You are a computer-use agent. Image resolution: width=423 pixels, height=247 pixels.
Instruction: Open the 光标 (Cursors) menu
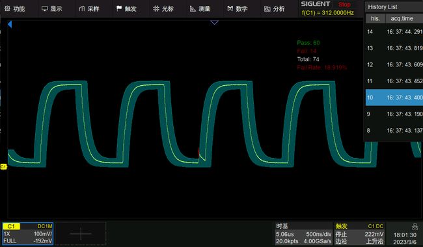[x=163, y=8]
